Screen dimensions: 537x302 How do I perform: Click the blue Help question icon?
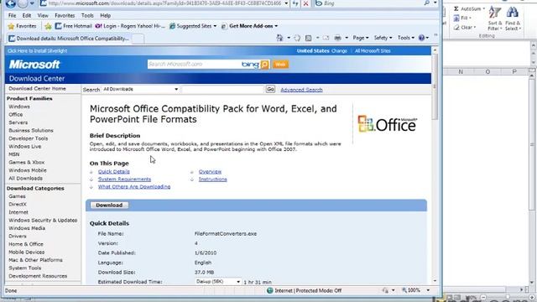point(421,38)
